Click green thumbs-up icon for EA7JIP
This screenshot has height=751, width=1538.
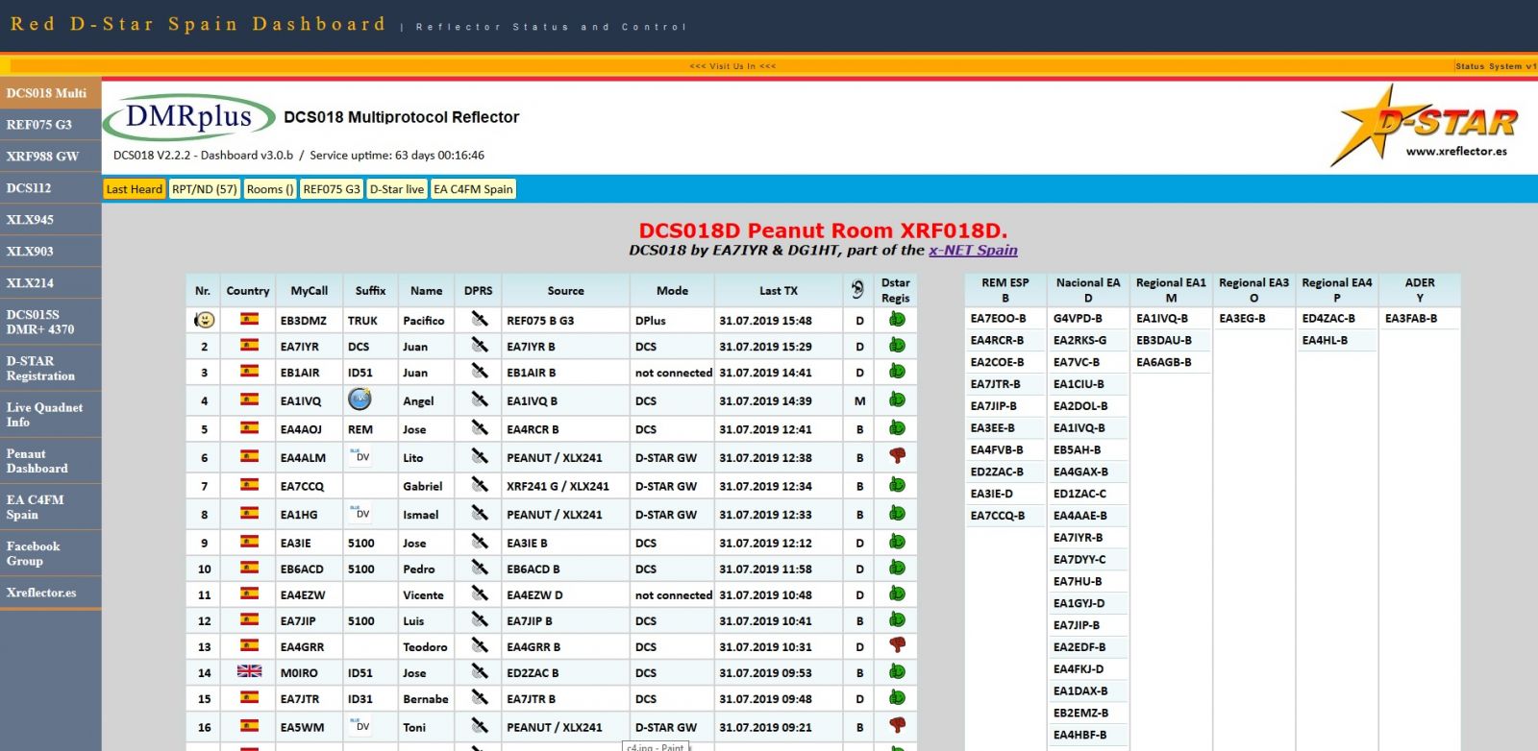[897, 619]
